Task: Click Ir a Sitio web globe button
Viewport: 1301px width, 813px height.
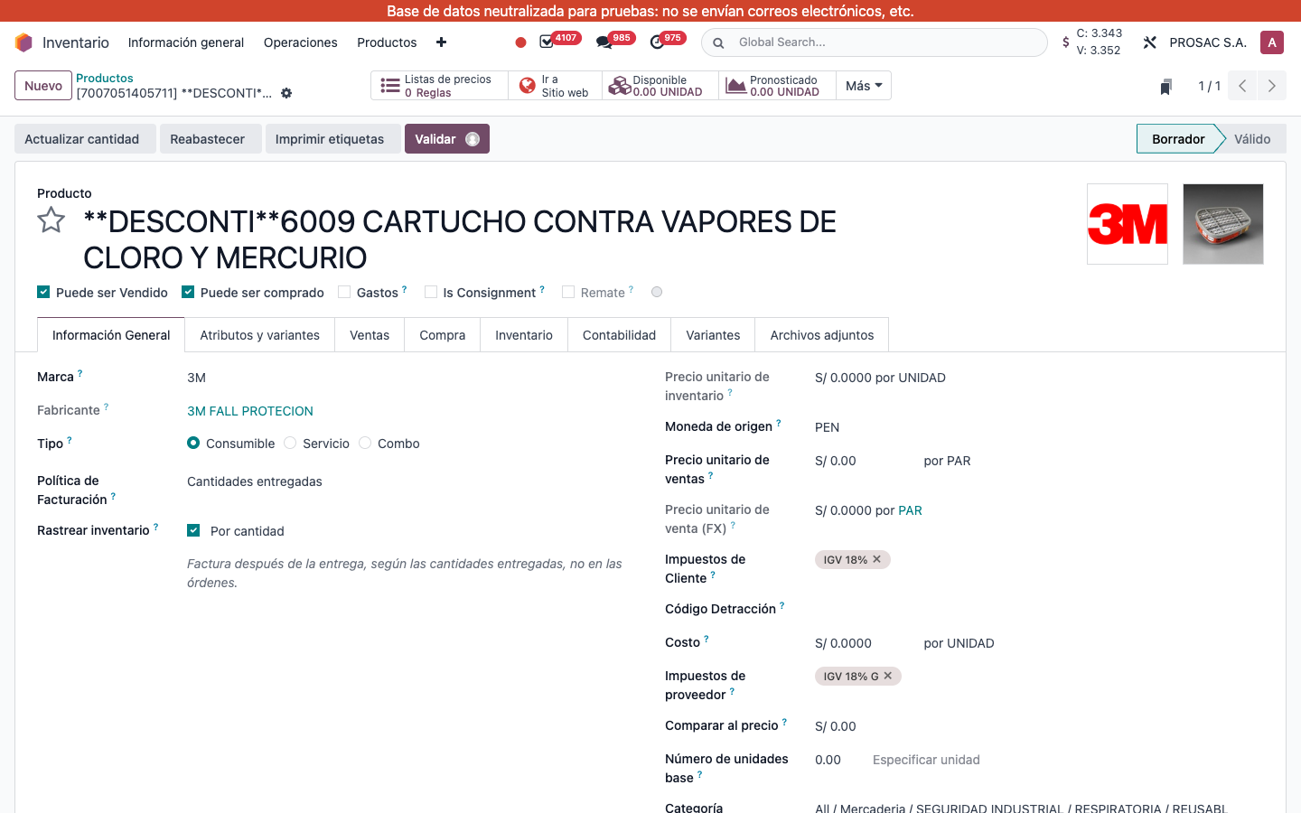Action: point(555,86)
